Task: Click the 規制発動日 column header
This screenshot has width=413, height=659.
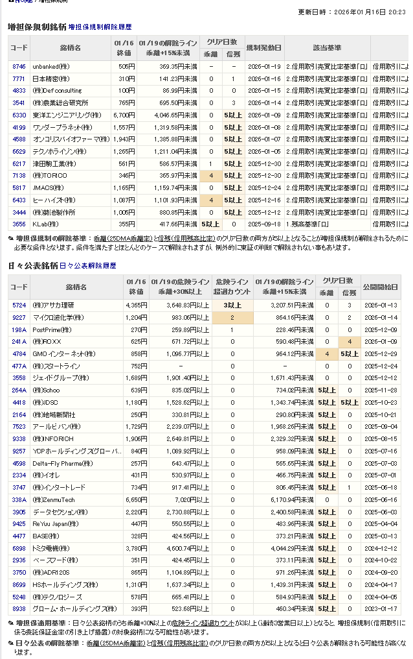Action: point(264,47)
